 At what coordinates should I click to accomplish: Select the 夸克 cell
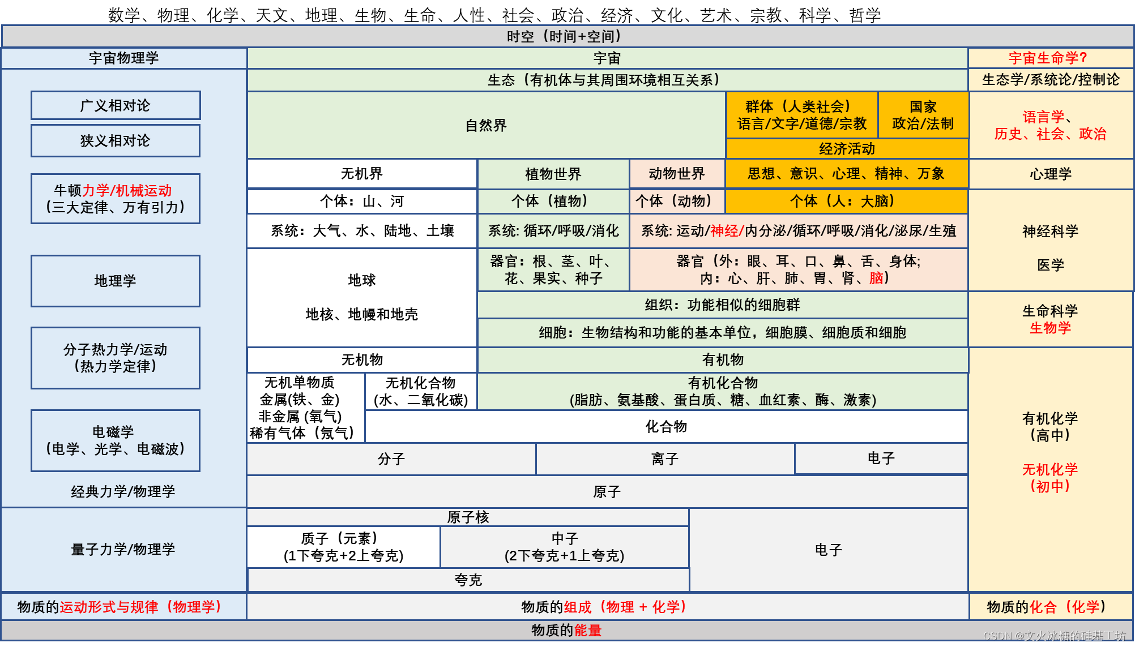pyautogui.click(x=468, y=580)
